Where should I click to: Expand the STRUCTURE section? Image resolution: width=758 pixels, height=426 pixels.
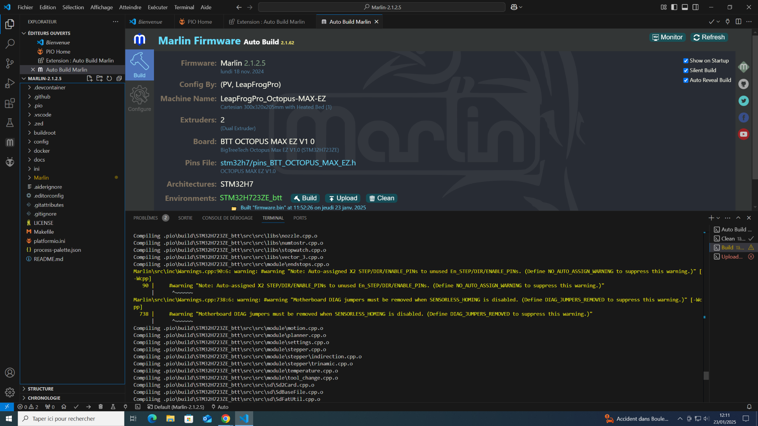click(40, 389)
